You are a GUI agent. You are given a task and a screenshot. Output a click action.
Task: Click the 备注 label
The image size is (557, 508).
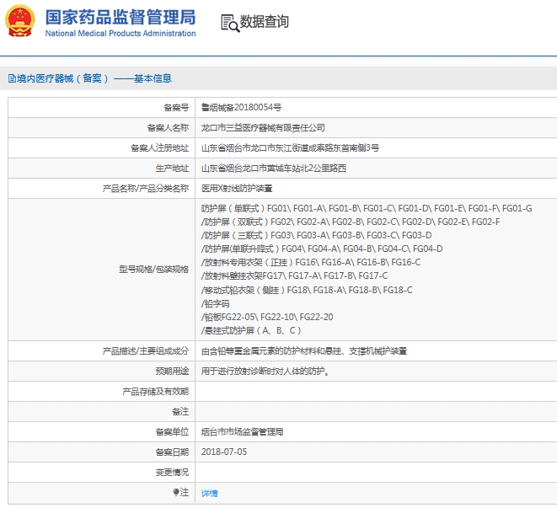(180, 412)
